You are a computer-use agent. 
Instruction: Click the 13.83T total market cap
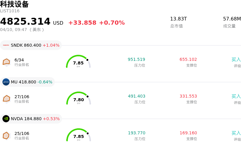178,19
